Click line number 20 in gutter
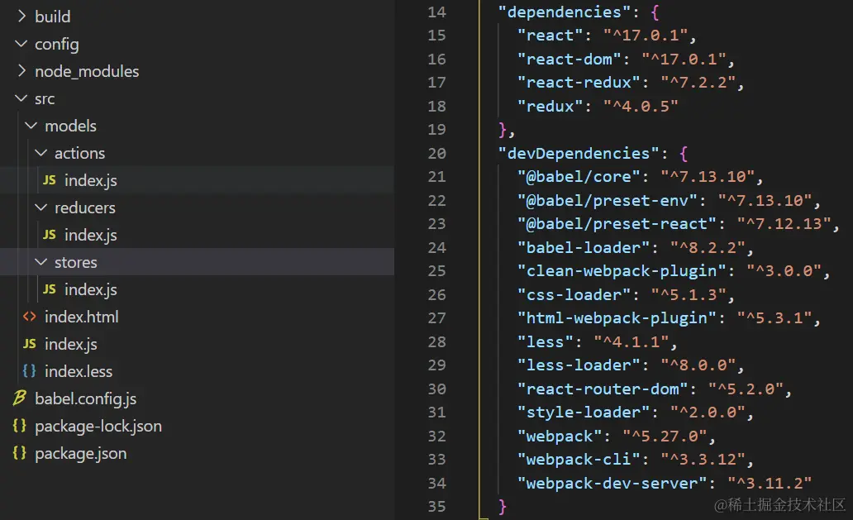The image size is (853, 520). 437,154
